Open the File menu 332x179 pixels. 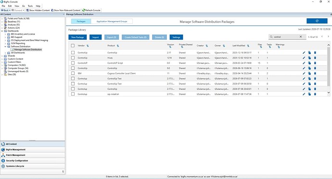[3, 6]
